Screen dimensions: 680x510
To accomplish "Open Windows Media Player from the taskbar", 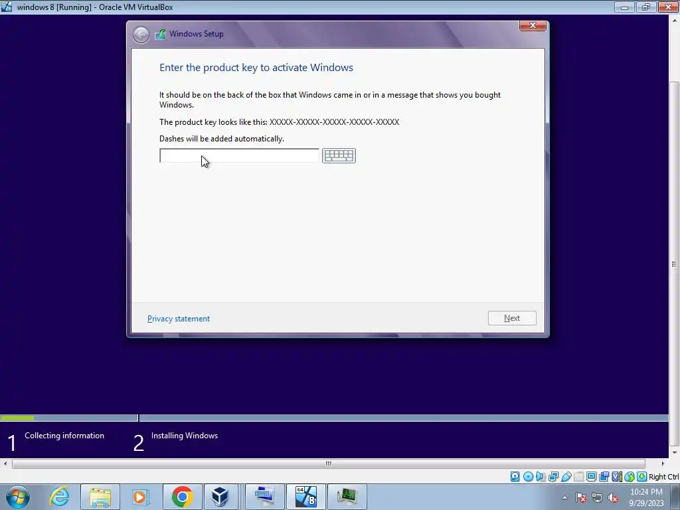I will pos(140,497).
